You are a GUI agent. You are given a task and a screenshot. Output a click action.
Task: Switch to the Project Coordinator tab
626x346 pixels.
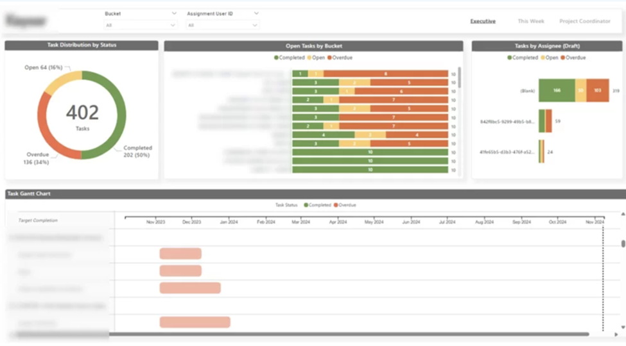(585, 21)
